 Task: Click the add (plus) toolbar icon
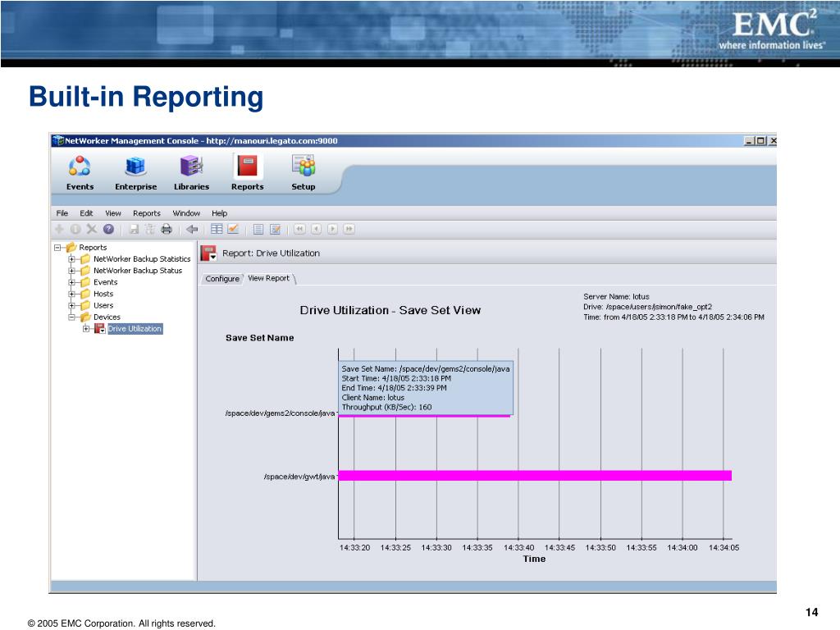click(59, 230)
